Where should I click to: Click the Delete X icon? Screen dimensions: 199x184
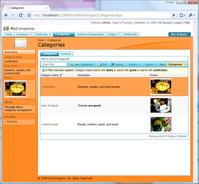click(x=113, y=64)
